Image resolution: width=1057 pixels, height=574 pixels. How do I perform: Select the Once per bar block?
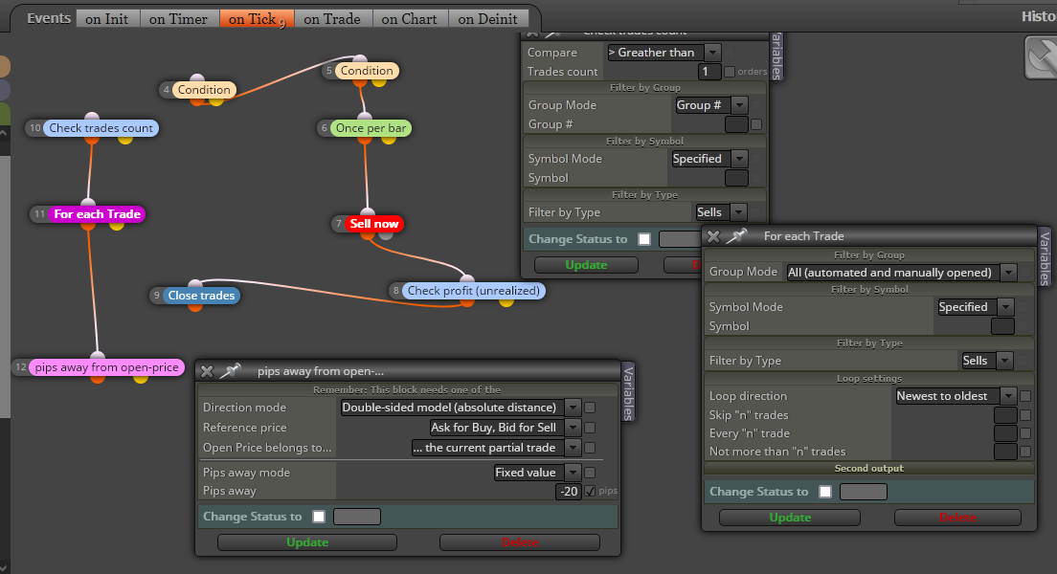[371, 128]
